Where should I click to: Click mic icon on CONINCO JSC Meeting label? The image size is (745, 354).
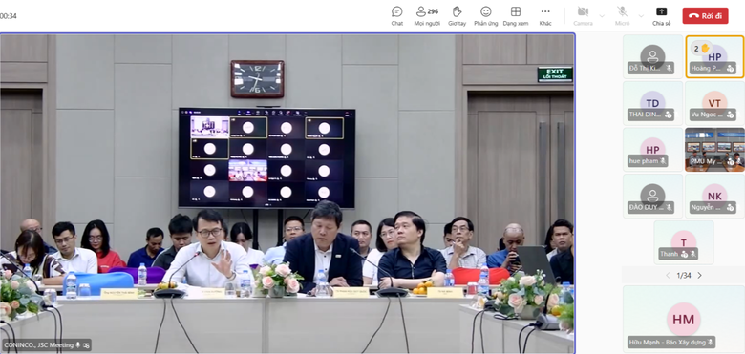pos(78,345)
